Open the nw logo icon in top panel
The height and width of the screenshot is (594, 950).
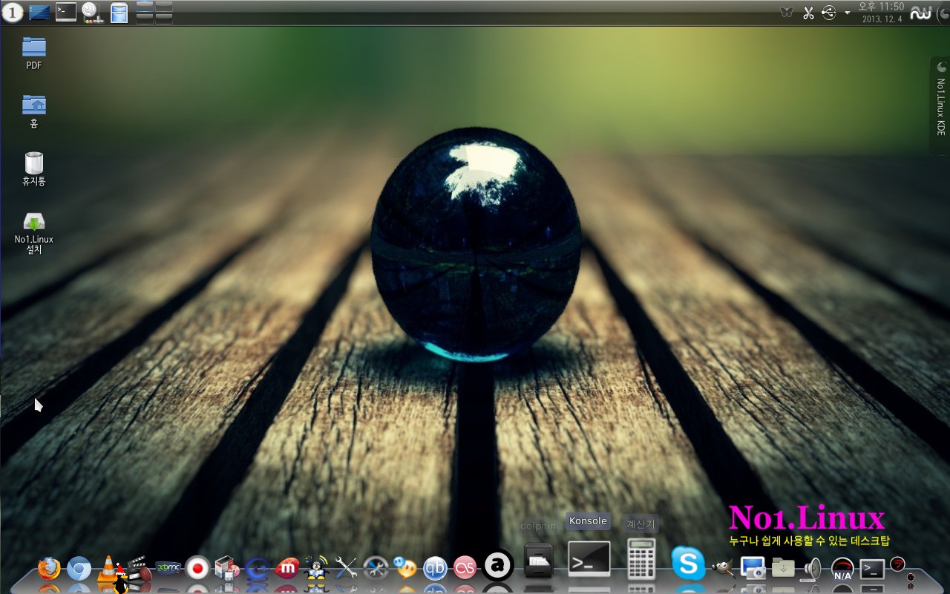pyautogui.click(x=922, y=12)
